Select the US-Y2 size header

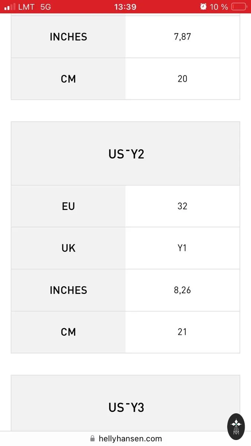[x=126, y=153]
